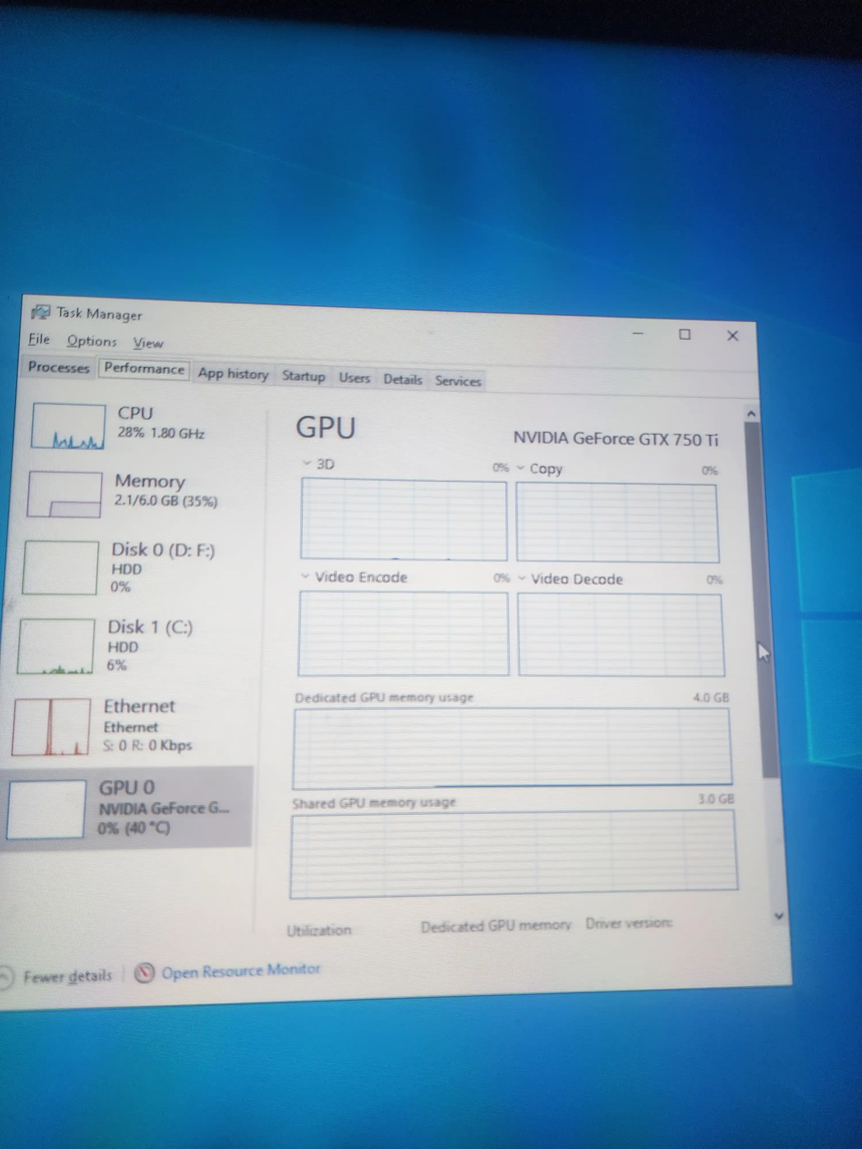Click the Video Encode utilization graph

(x=403, y=633)
